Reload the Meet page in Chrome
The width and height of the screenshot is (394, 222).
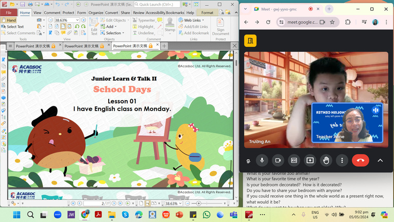click(x=268, y=22)
